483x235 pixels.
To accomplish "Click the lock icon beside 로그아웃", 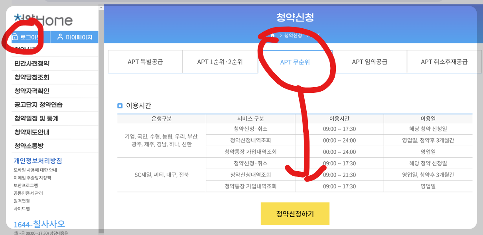I will (x=15, y=37).
